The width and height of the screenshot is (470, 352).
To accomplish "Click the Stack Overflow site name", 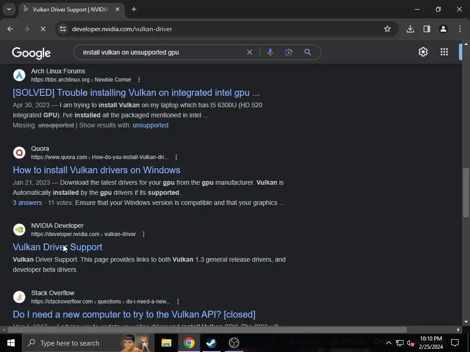I will 53,293.
